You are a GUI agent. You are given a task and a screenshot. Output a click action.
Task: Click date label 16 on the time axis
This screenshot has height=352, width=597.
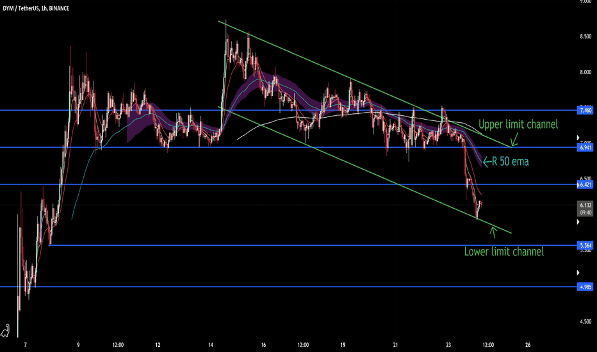(x=263, y=345)
